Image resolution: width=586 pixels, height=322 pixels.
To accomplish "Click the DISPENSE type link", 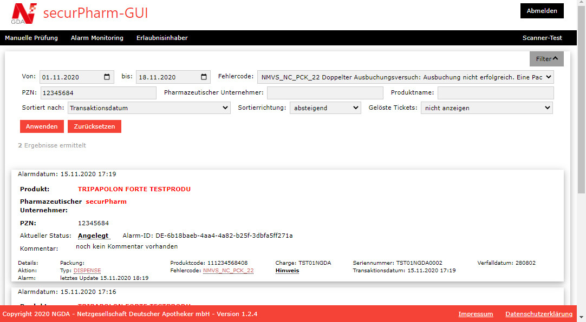I will click(87, 271).
